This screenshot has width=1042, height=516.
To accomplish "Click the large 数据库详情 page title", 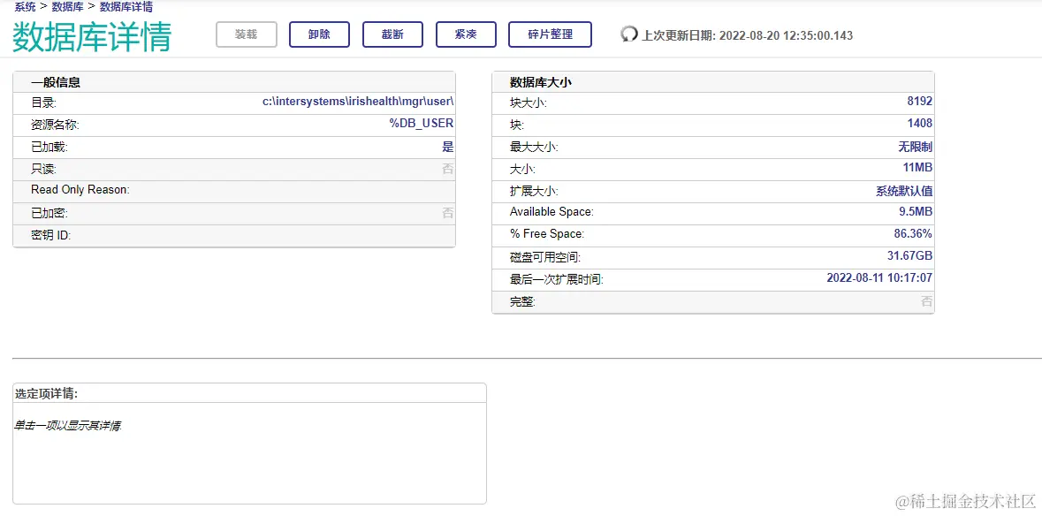I will 92,37.
